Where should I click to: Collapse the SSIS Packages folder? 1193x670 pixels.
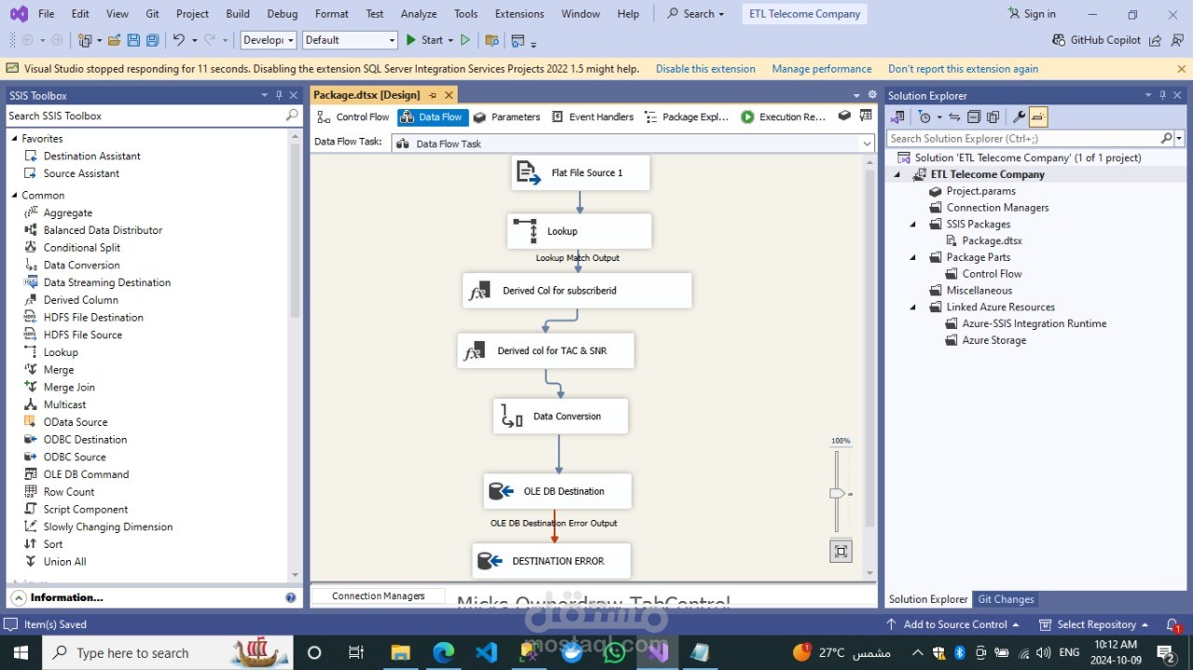913,224
